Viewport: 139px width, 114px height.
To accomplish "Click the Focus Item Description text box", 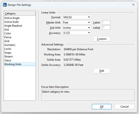I will 88,95.
